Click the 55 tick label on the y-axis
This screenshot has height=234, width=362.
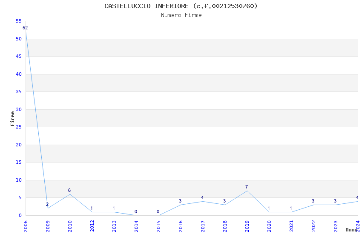click(18, 21)
